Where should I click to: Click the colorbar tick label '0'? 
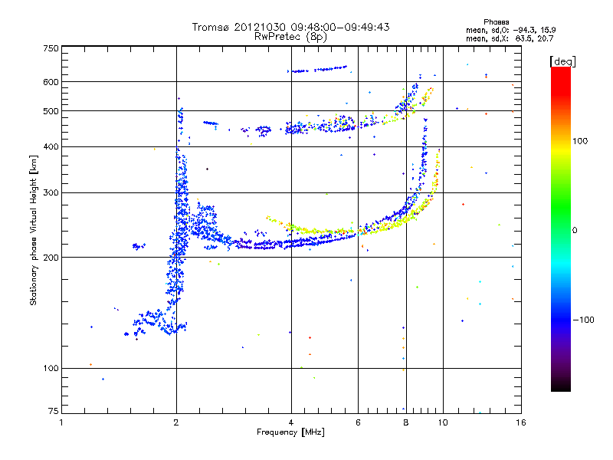click(x=575, y=230)
